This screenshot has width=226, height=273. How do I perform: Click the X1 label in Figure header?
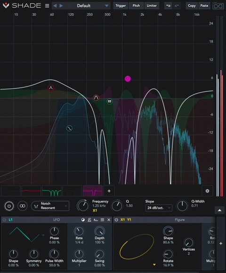click(122, 220)
